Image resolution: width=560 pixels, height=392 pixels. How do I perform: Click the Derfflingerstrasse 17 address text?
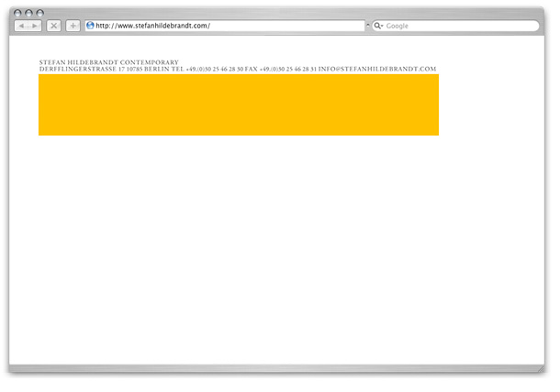pos(82,69)
